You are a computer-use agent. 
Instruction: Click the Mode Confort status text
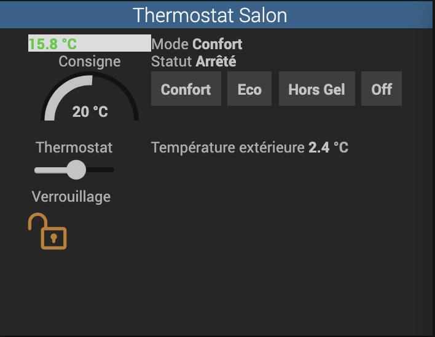[x=197, y=44]
